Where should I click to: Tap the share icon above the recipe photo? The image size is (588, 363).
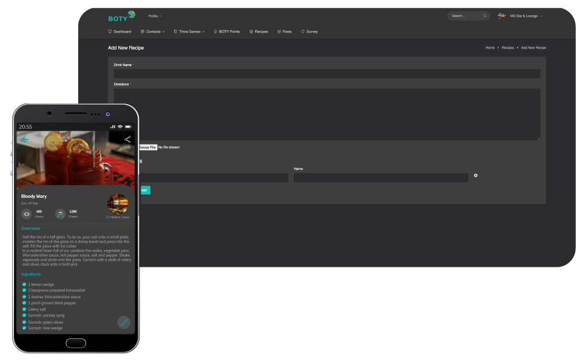(127, 139)
